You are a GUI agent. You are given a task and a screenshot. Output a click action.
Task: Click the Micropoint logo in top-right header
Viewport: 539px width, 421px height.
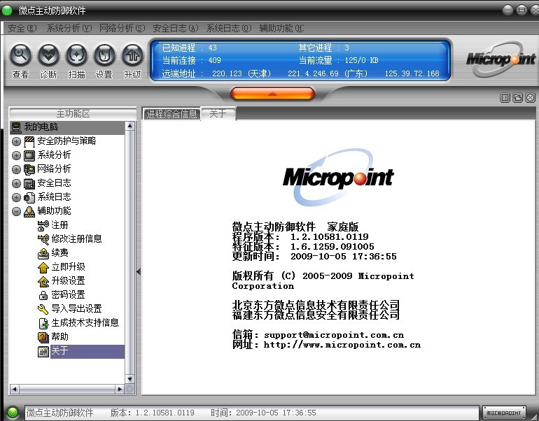click(500, 59)
